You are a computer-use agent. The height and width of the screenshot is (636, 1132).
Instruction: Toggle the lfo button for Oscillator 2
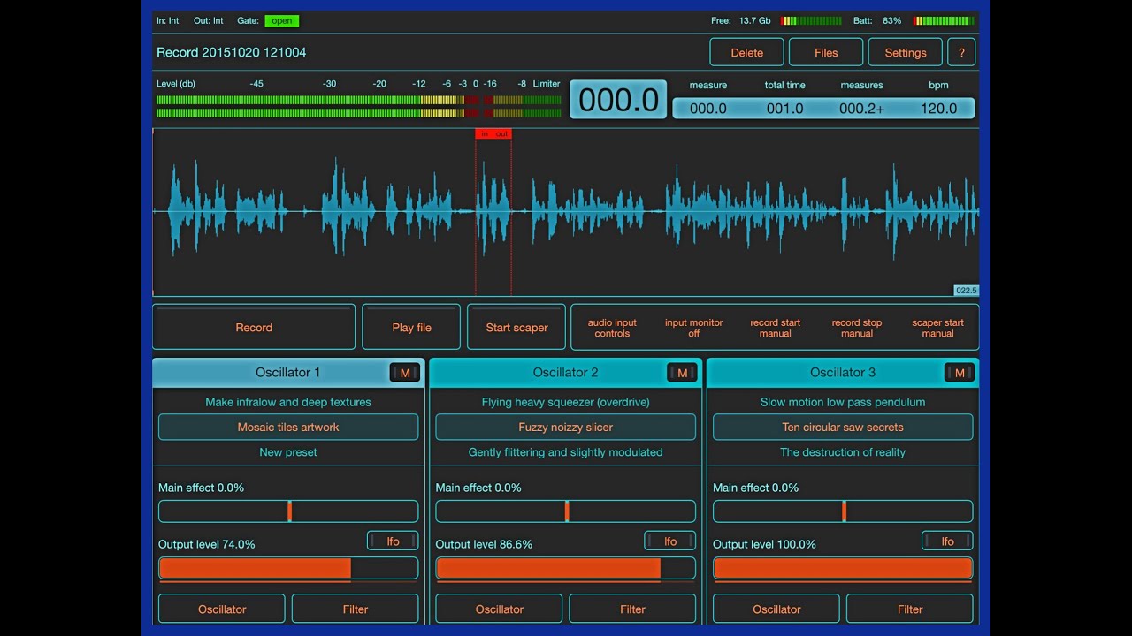670,541
